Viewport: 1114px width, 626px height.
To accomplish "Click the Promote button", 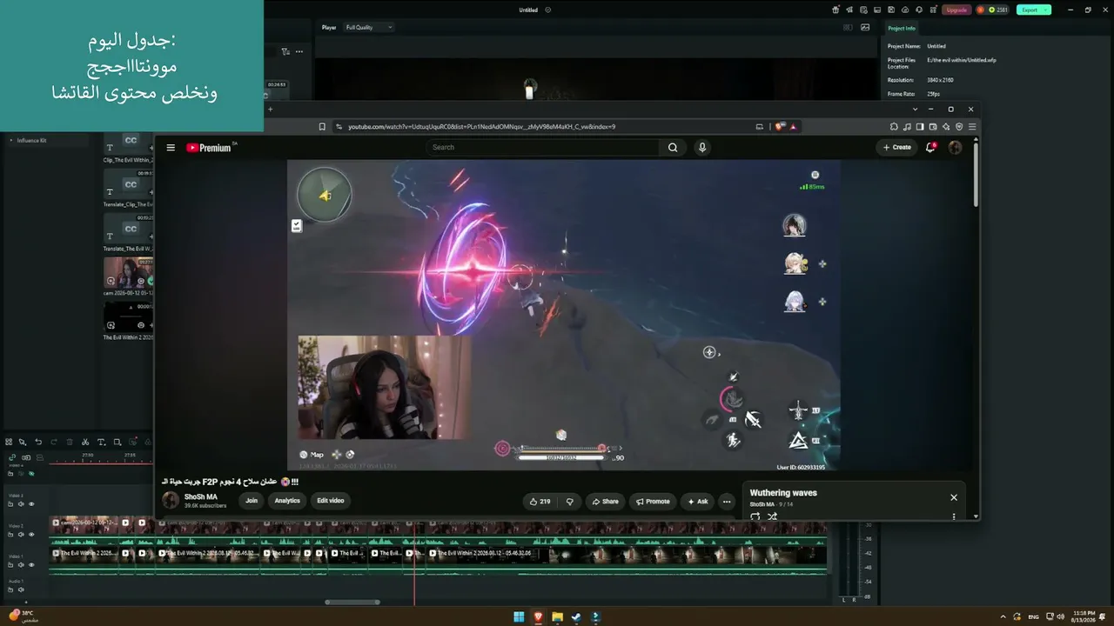I will pos(653,501).
